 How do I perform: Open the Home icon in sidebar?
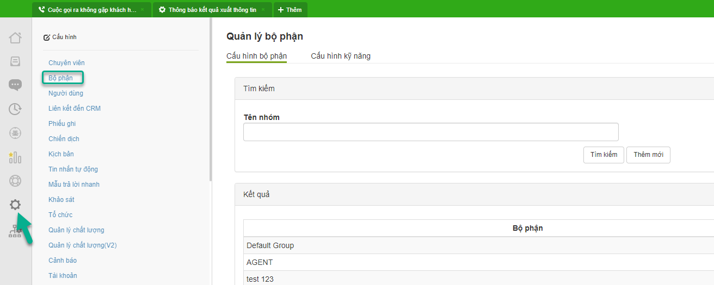(x=15, y=38)
